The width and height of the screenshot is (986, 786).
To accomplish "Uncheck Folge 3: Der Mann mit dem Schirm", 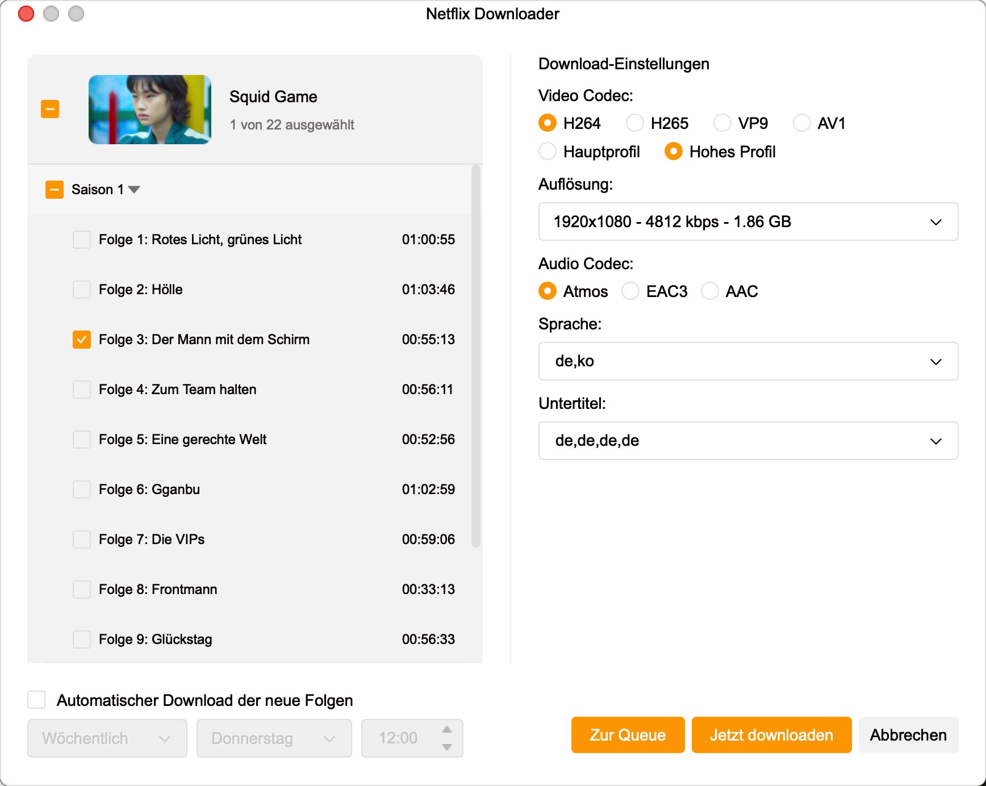I will click(x=81, y=339).
